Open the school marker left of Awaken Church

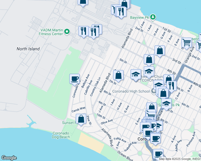pos(136,75)
